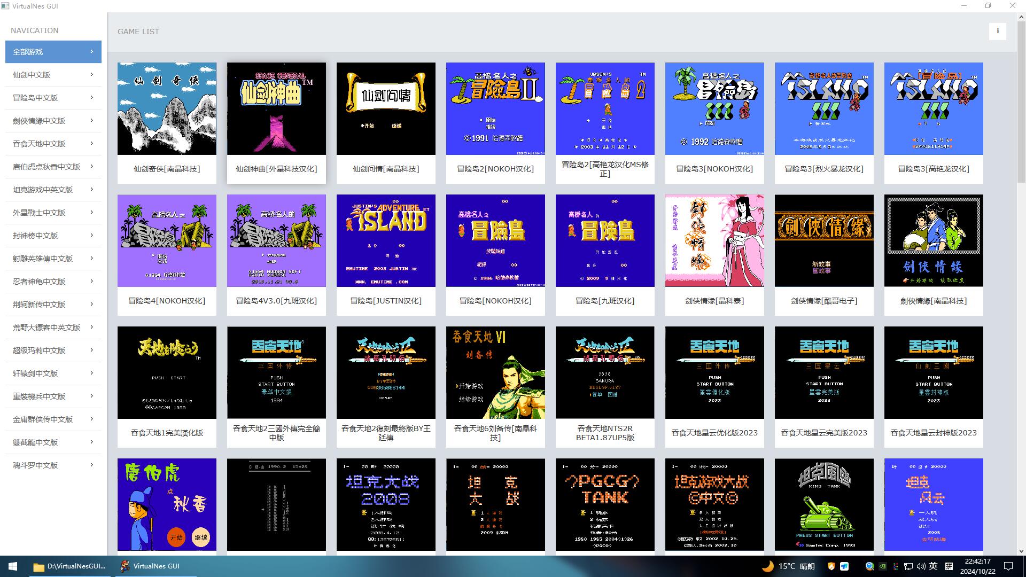Open 冒险岛4V3.0[九班汉化] cover image
Viewport: 1026px width, 577px height.
(x=276, y=240)
